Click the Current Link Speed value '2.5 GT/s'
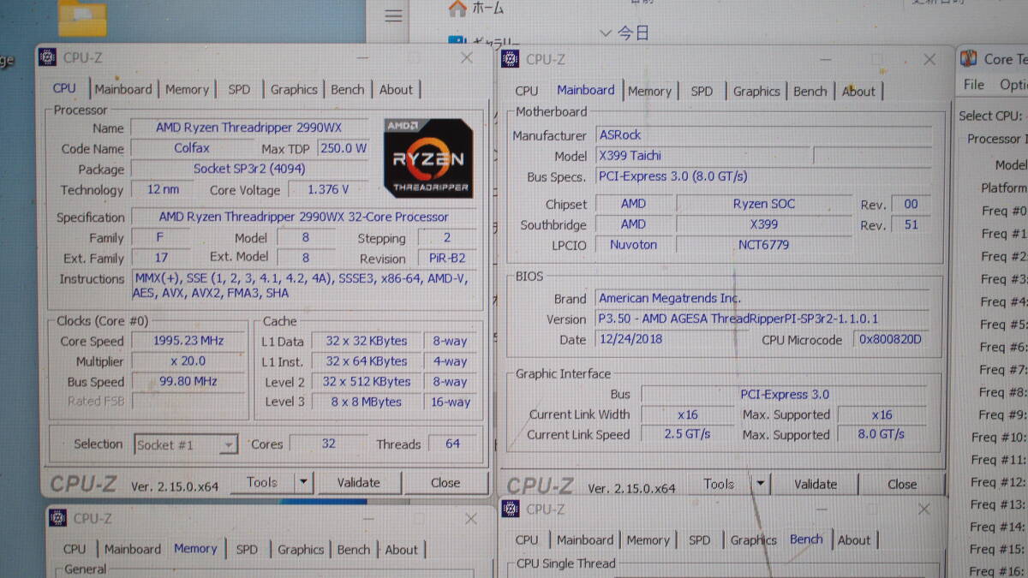The height and width of the screenshot is (578, 1028). tap(687, 434)
